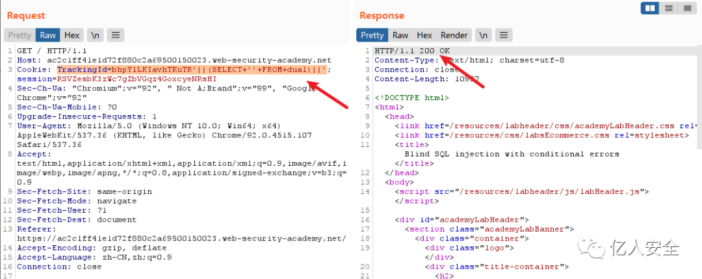702x279 pixels.
Task: Click Sec-Fetch-User: ?1 header
Action: [x=64, y=211]
